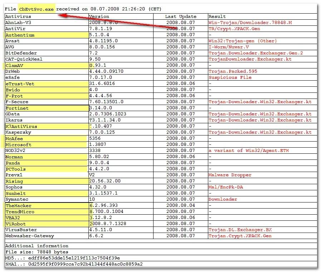
Task: Click the MD5 hash value line
Action: (62, 258)
